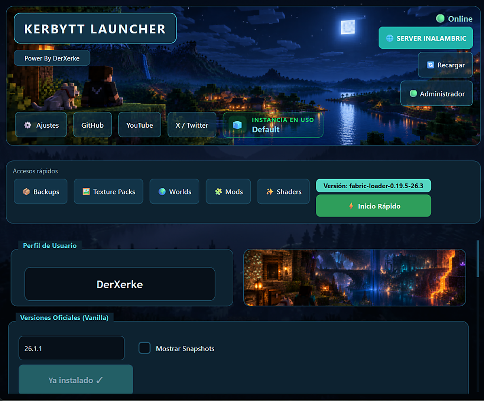Click the Mostrar Snapshots label text
The height and width of the screenshot is (401, 484).
185,348
